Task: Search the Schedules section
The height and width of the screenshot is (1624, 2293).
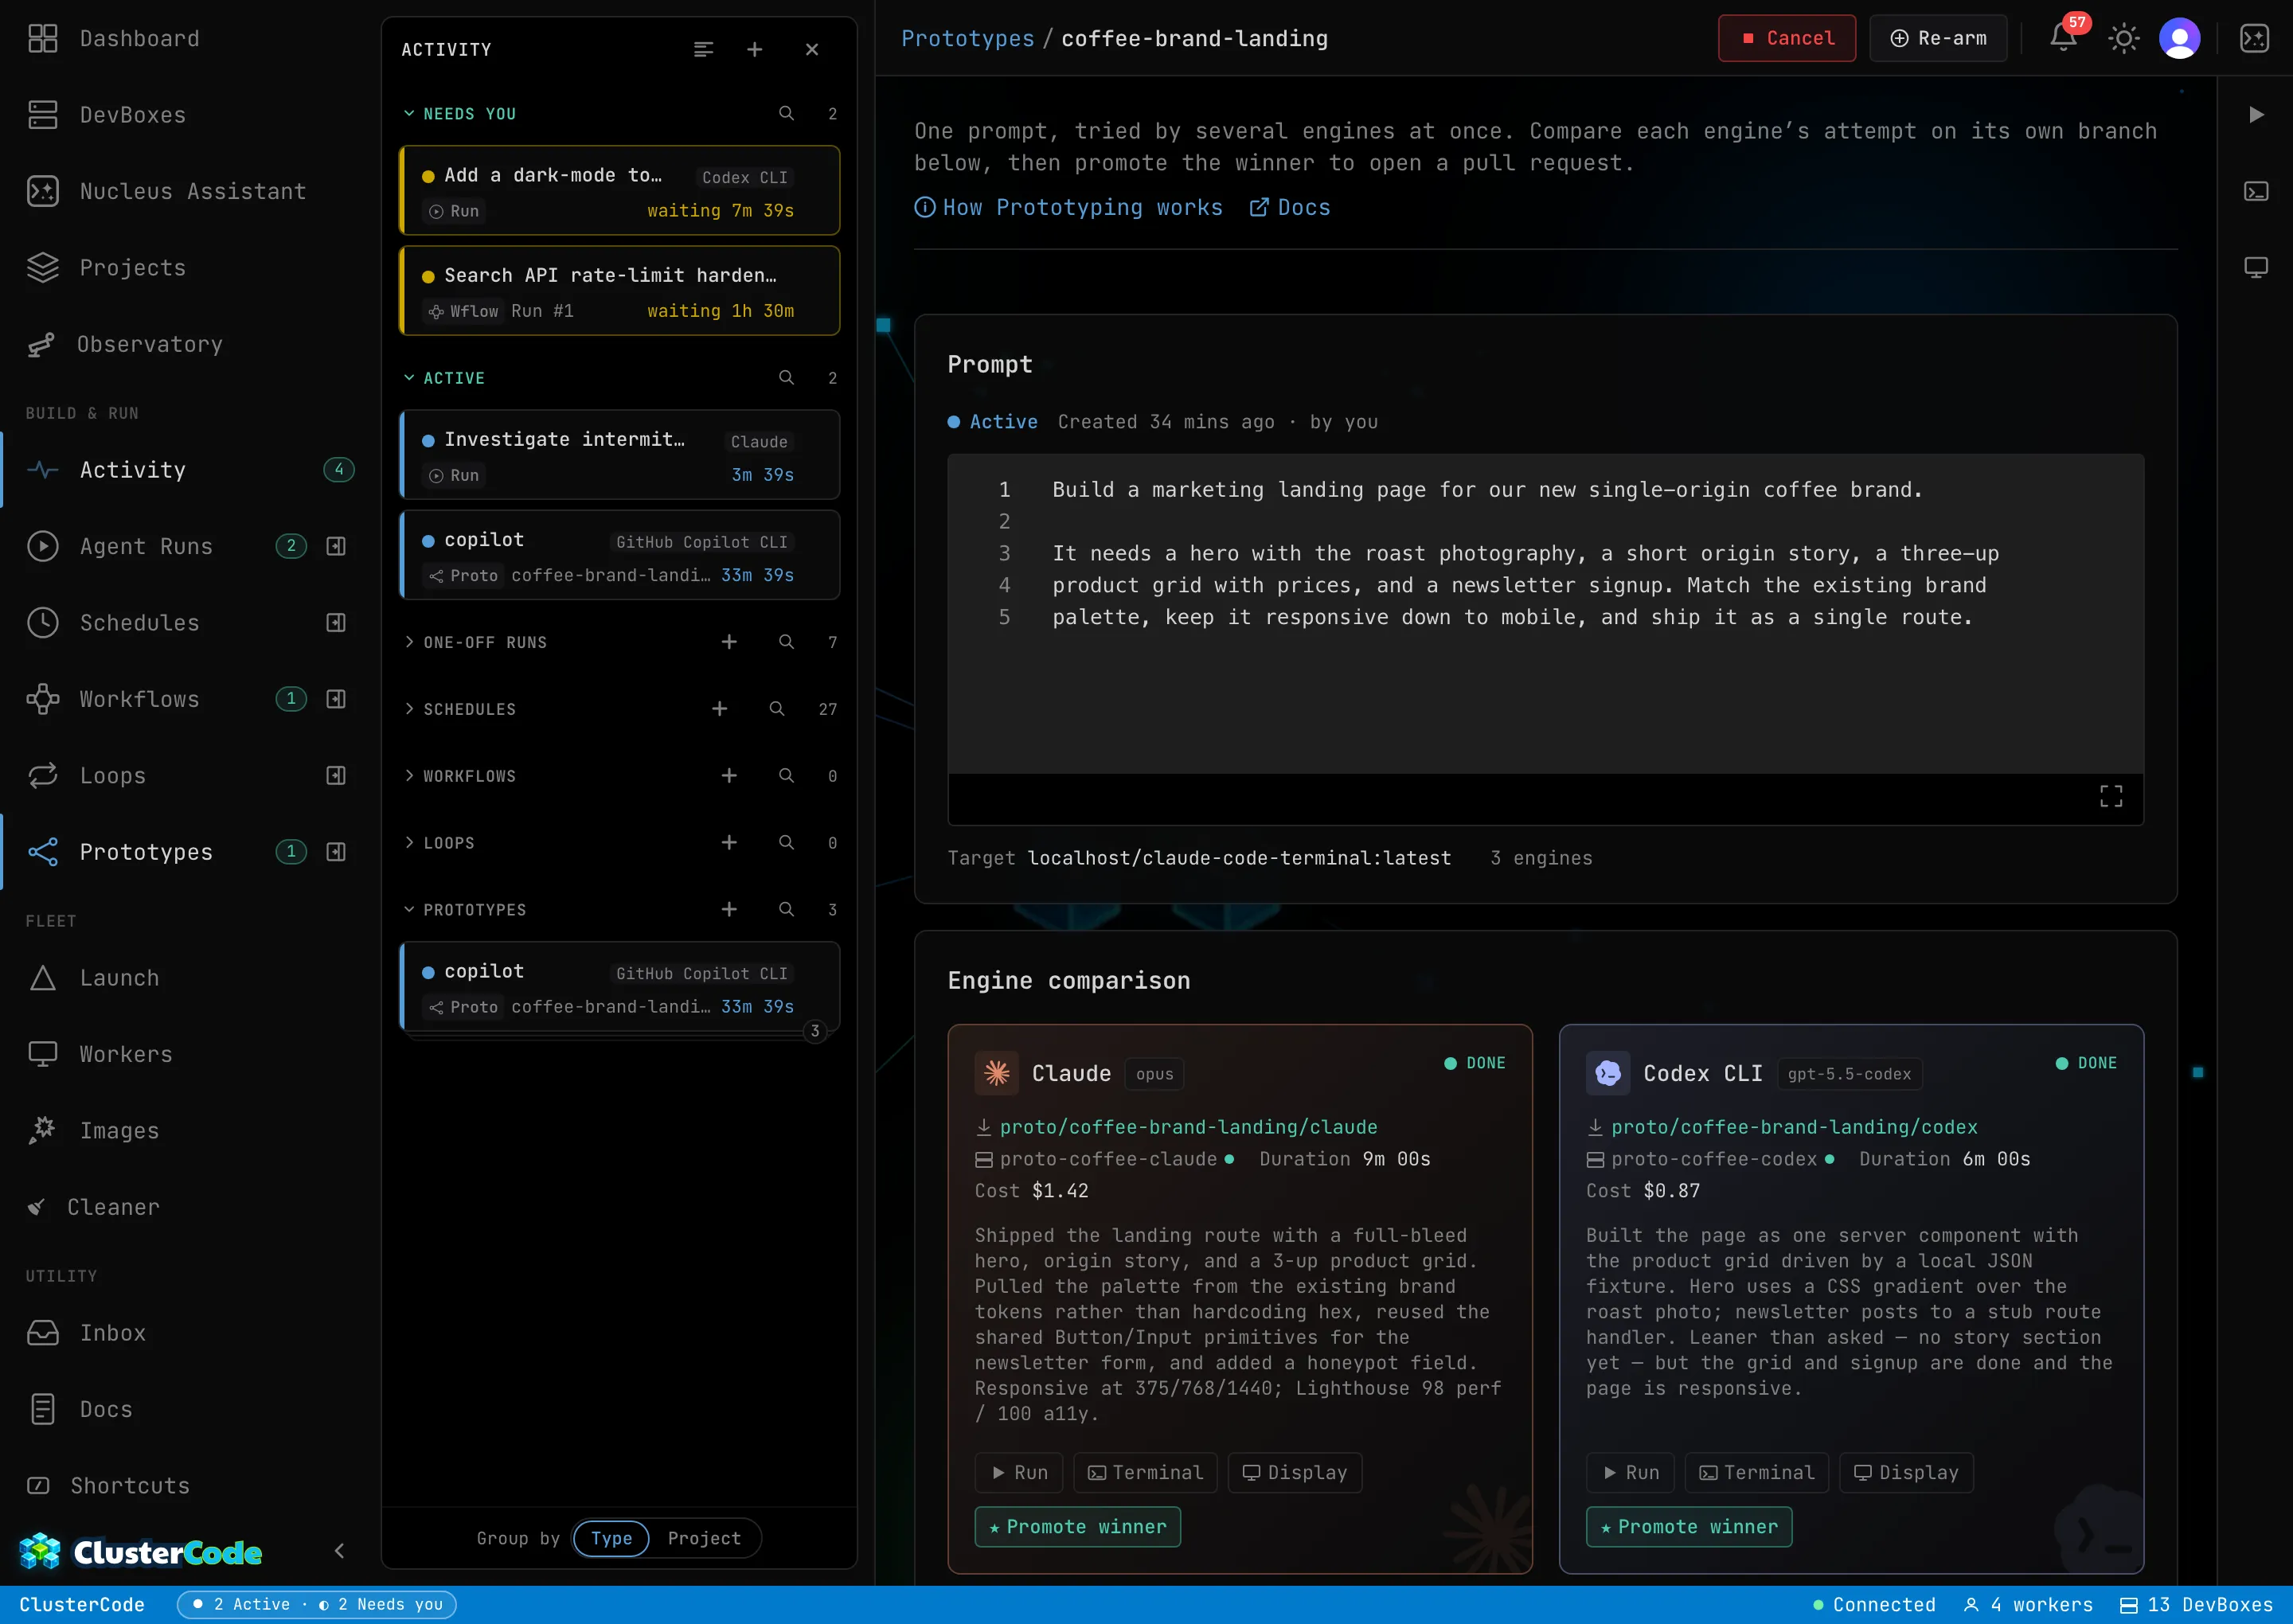Action: (777, 709)
